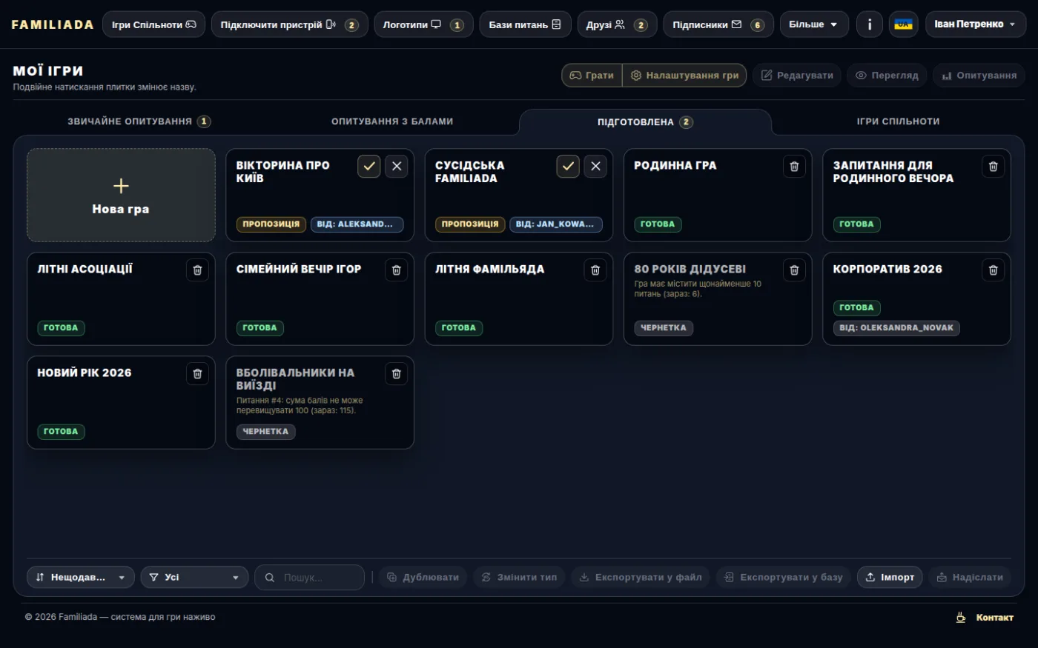This screenshot has width=1038, height=648.
Task: Click the Грати button
Action: (x=592, y=76)
